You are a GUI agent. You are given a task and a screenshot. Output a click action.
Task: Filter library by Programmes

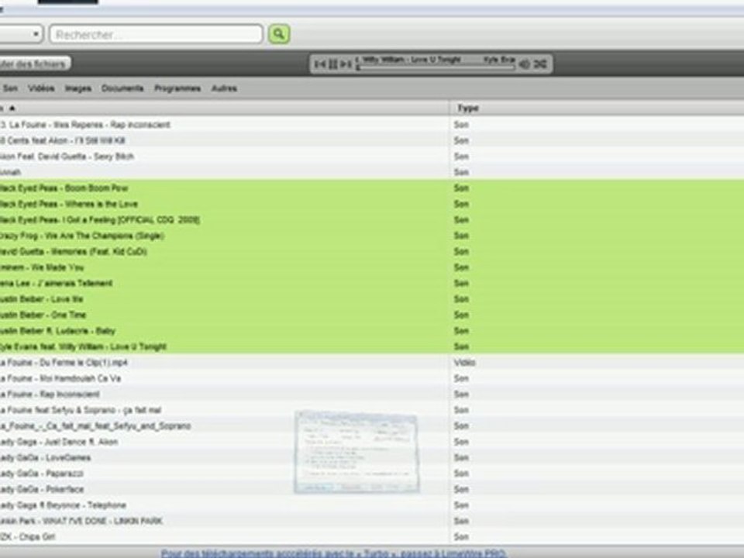[177, 88]
